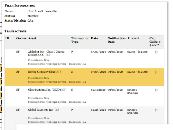The height and width of the screenshot is (130, 173).
Task: Click Cisco row's Filing Status: New text
Action: [38, 98]
